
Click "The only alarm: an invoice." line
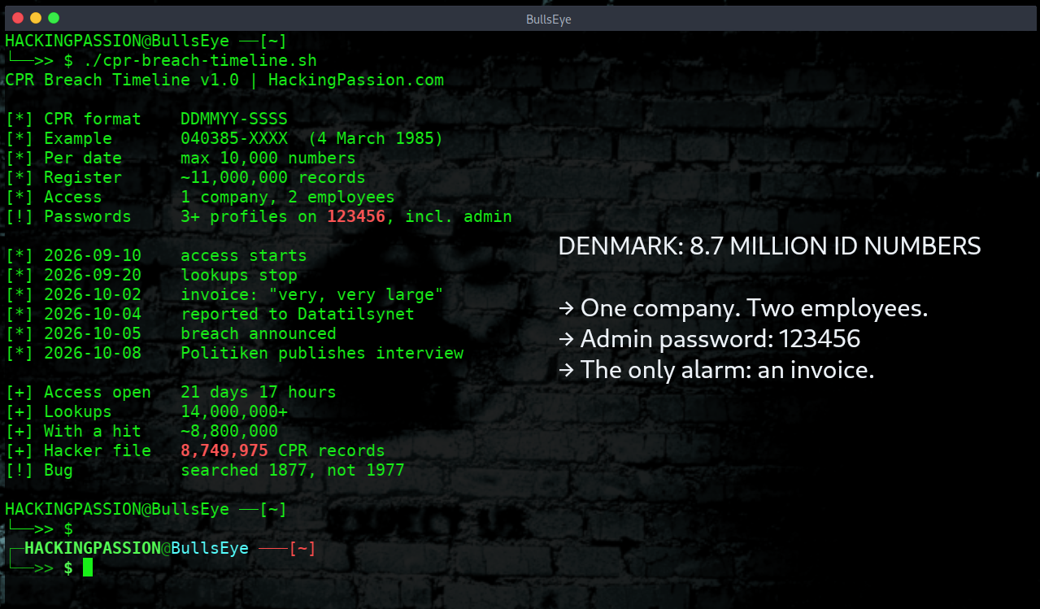click(x=716, y=370)
